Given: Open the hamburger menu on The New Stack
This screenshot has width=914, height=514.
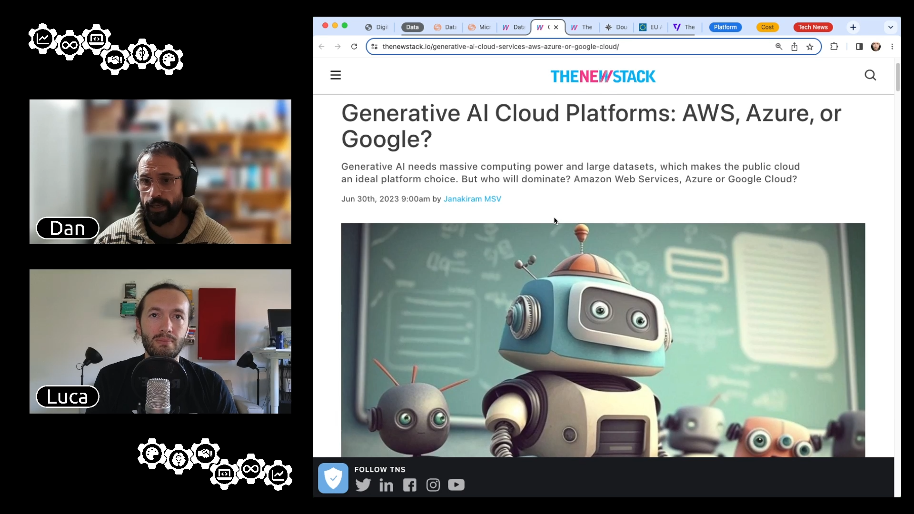Looking at the screenshot, I should [336, 75].
